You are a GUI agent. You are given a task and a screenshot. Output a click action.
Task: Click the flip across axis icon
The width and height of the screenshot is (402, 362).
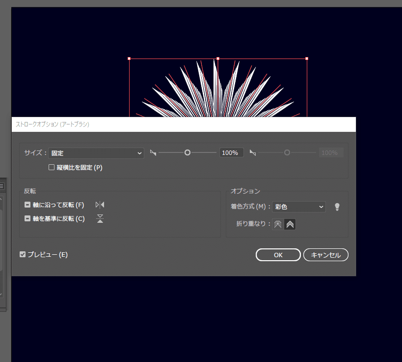pos(100,219)
